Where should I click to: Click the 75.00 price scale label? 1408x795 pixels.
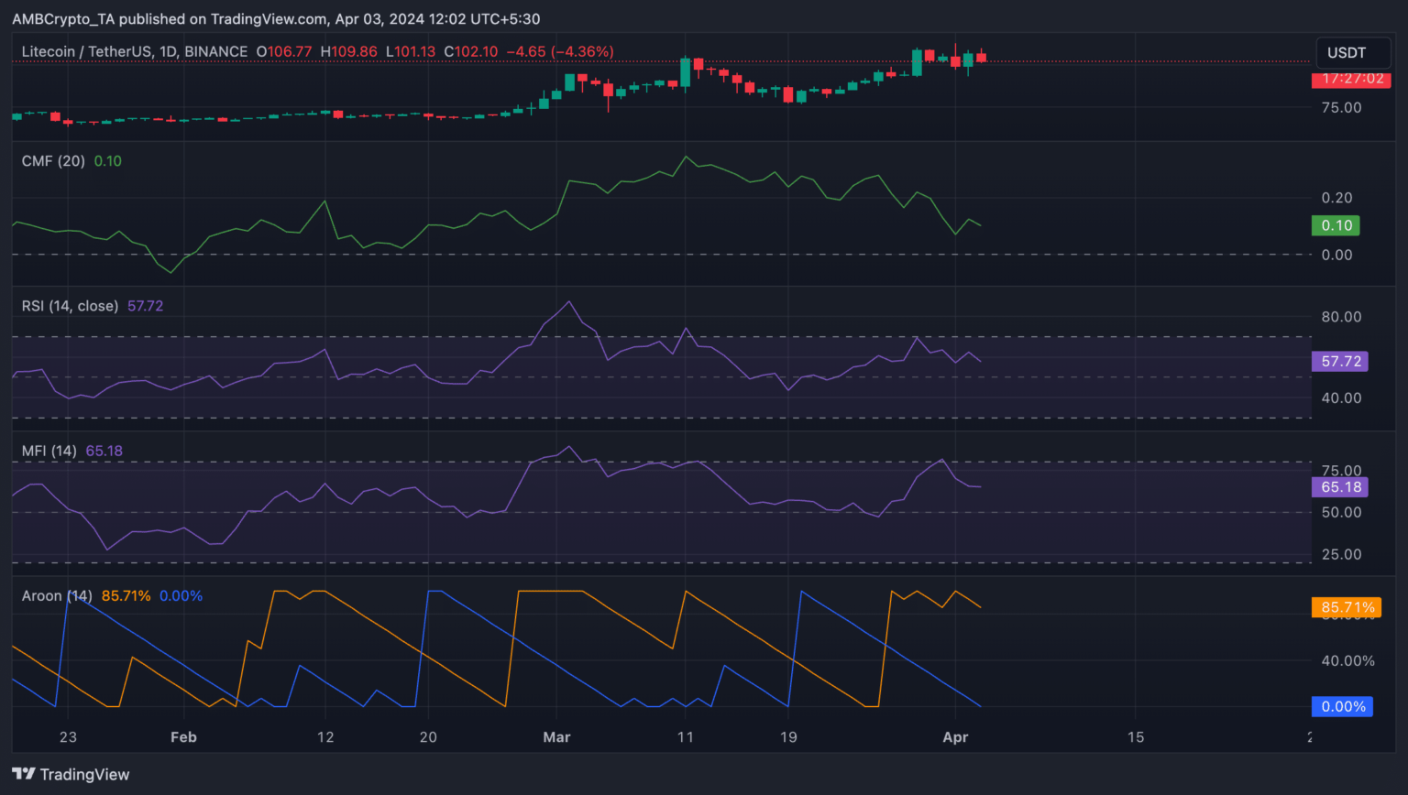coord(1341,107)
